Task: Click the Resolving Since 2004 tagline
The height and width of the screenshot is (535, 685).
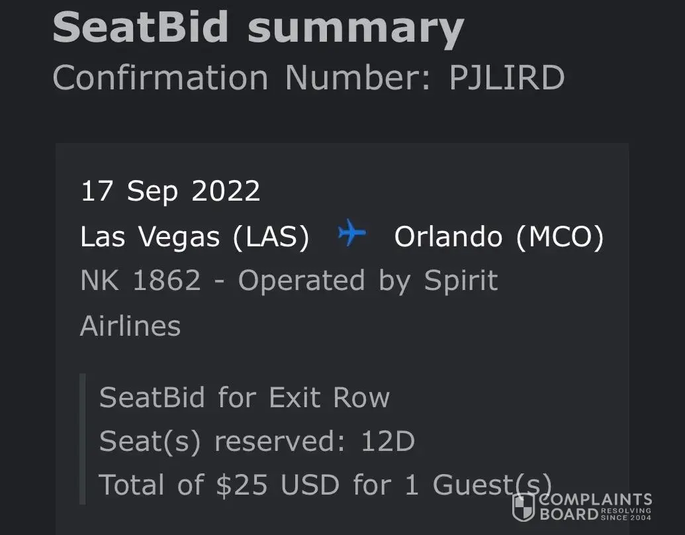Action: pyautogui.click(x=626, y=513)
